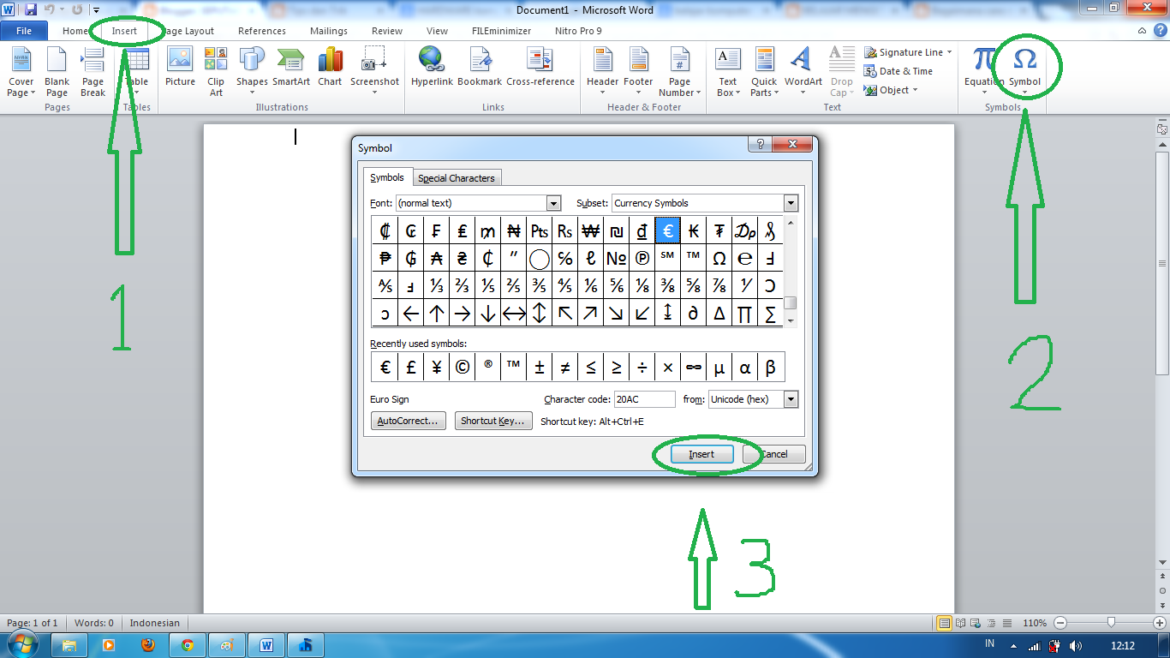Expand the Subset dropdown

[x=791, y=203]
